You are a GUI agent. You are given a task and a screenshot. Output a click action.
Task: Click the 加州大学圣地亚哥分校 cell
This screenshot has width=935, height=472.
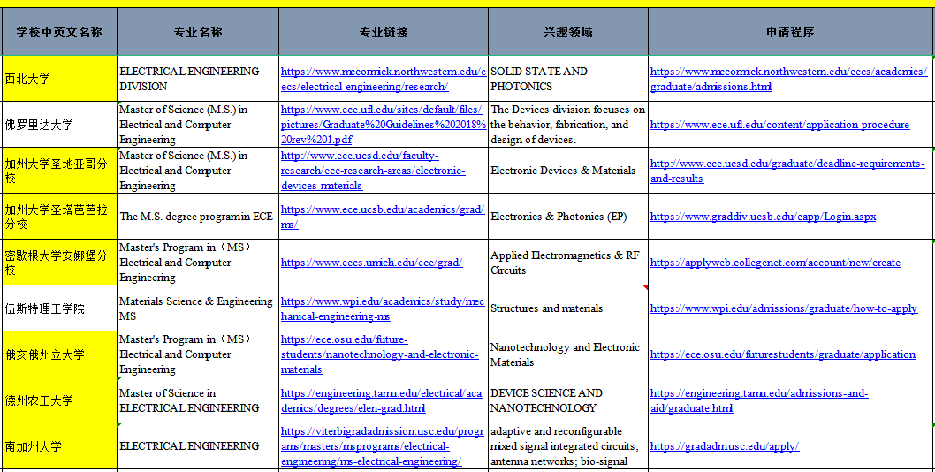(x=59, y=171)
